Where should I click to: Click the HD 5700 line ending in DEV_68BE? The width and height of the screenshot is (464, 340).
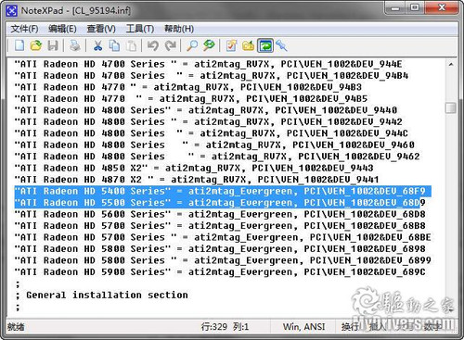click(x=223, y=237)
